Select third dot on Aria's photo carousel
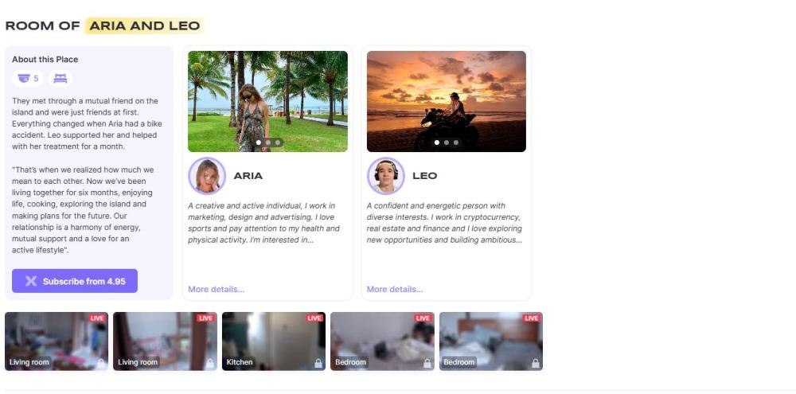 point(277,142)
